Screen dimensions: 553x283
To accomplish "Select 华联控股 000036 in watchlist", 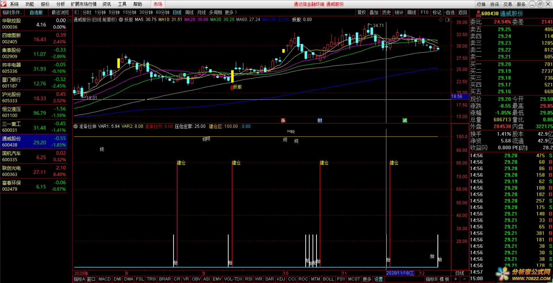I will pos(34,24).
